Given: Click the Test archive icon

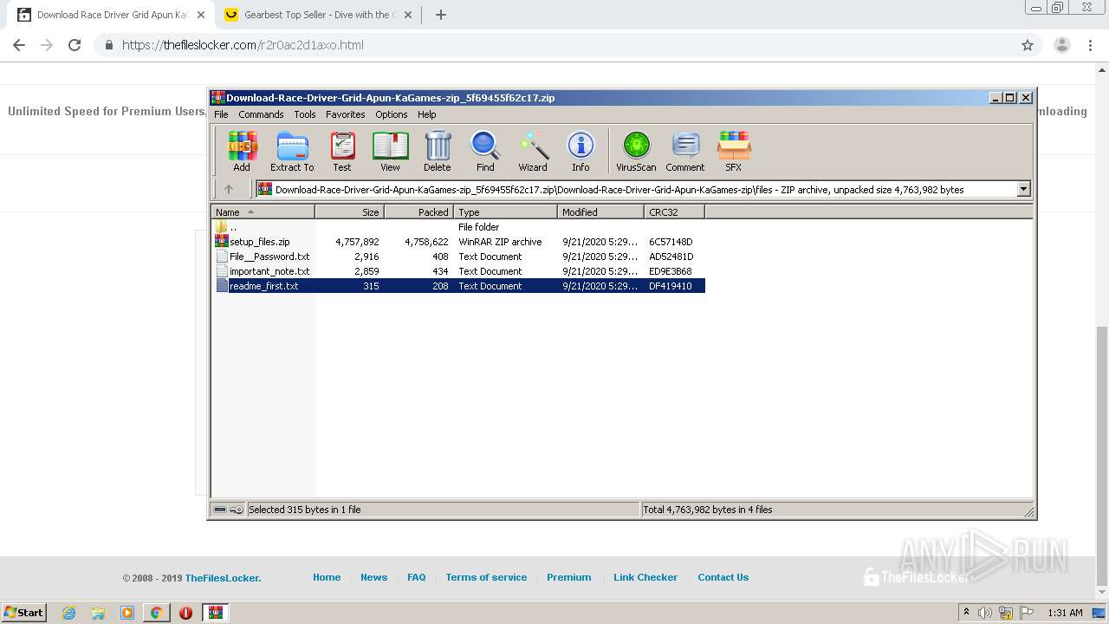Looking at the screenshot, I should 342,152.
